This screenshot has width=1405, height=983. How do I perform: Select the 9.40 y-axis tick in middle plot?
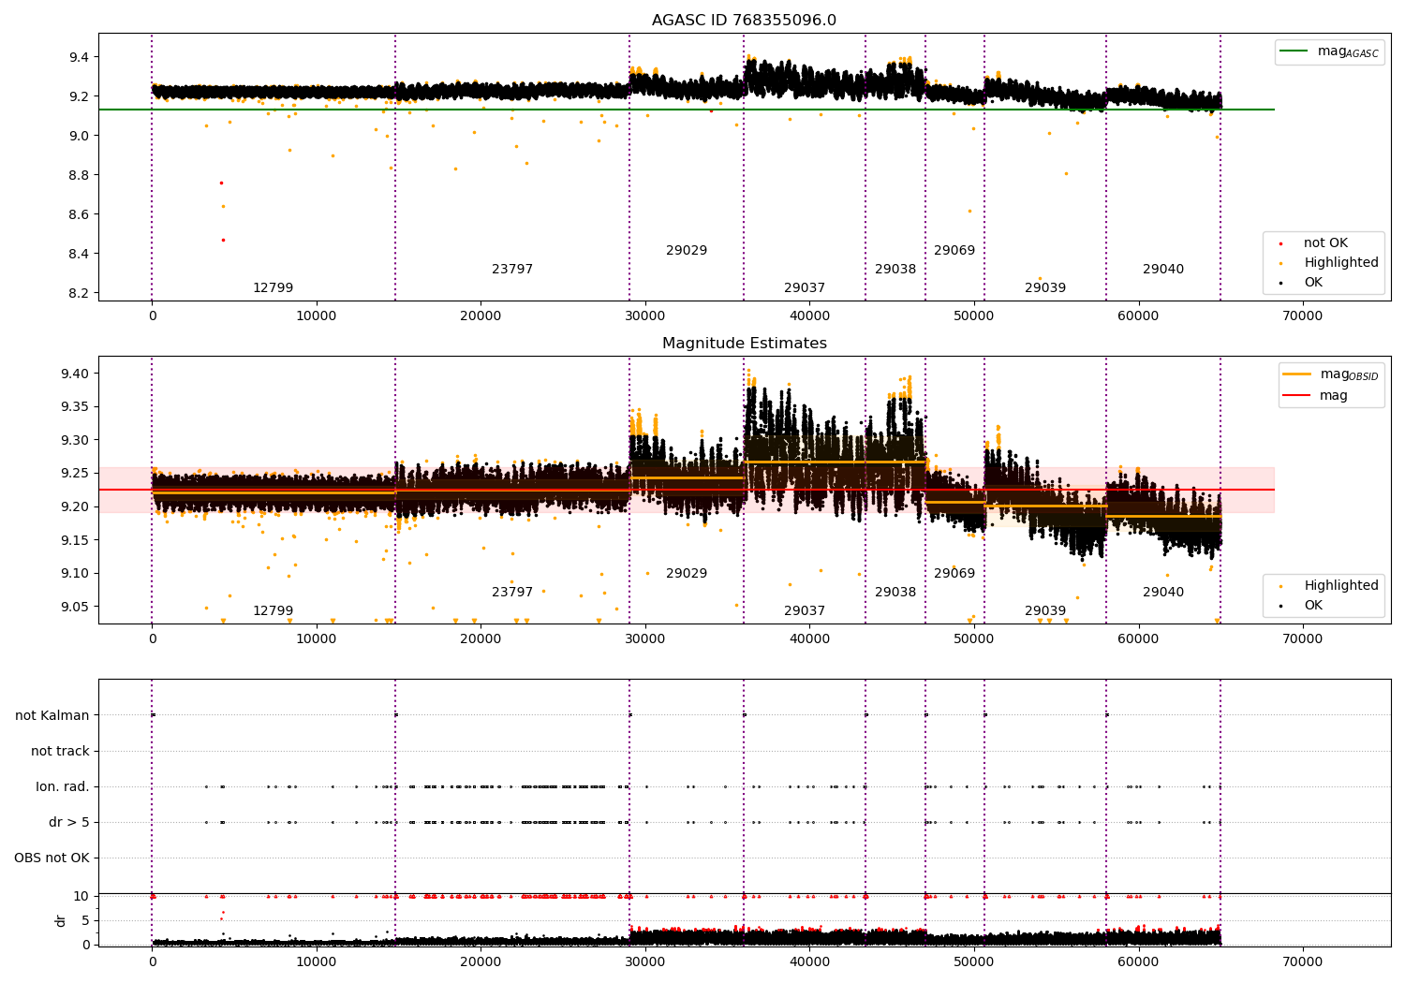75,374
